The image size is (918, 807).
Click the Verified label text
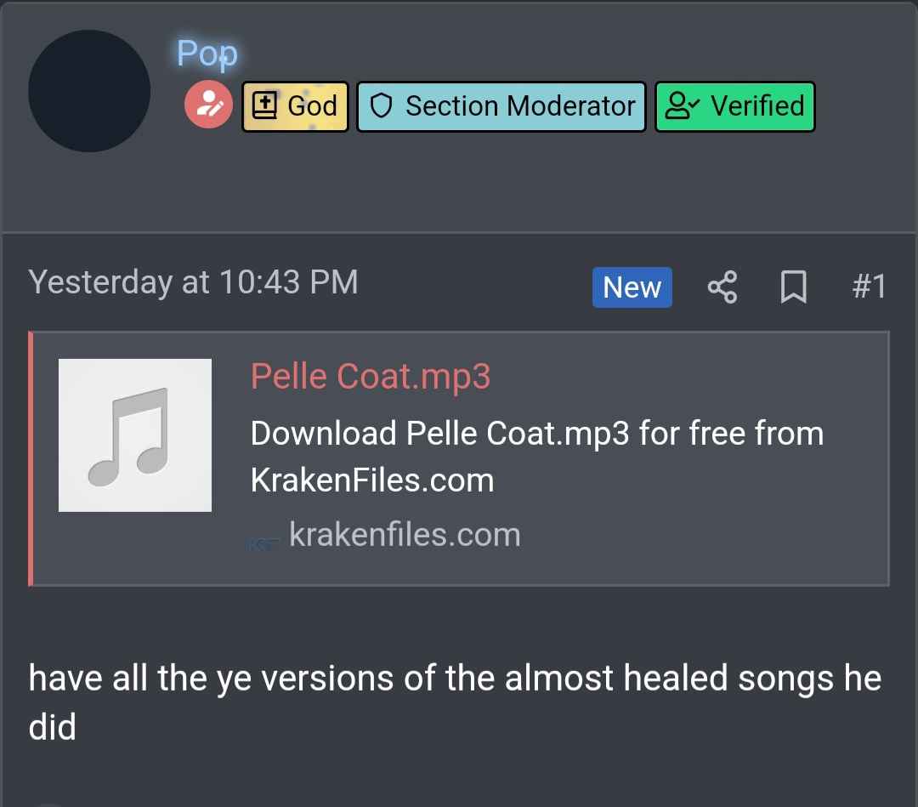pos(757,106)
